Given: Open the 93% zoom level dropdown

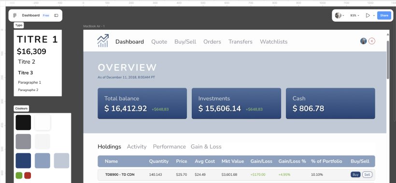Looking at the screenshot, I should click(x=354, y=15).
